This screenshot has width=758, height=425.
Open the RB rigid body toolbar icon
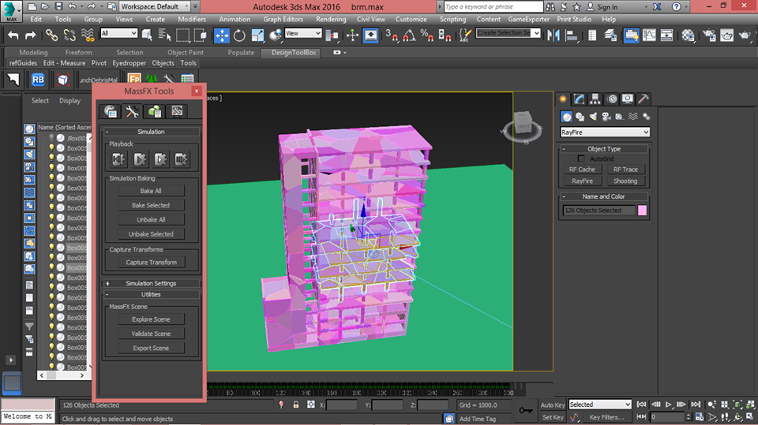(x=38, y=80)
